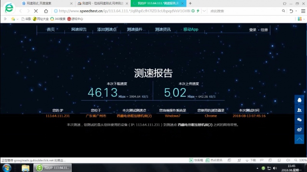The height and width of the screenshot is (172, 307).
Task: Go to the 首页 nav item
Action: click(51, 29)
